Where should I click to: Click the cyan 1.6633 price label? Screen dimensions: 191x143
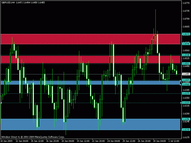click(186, 34)
